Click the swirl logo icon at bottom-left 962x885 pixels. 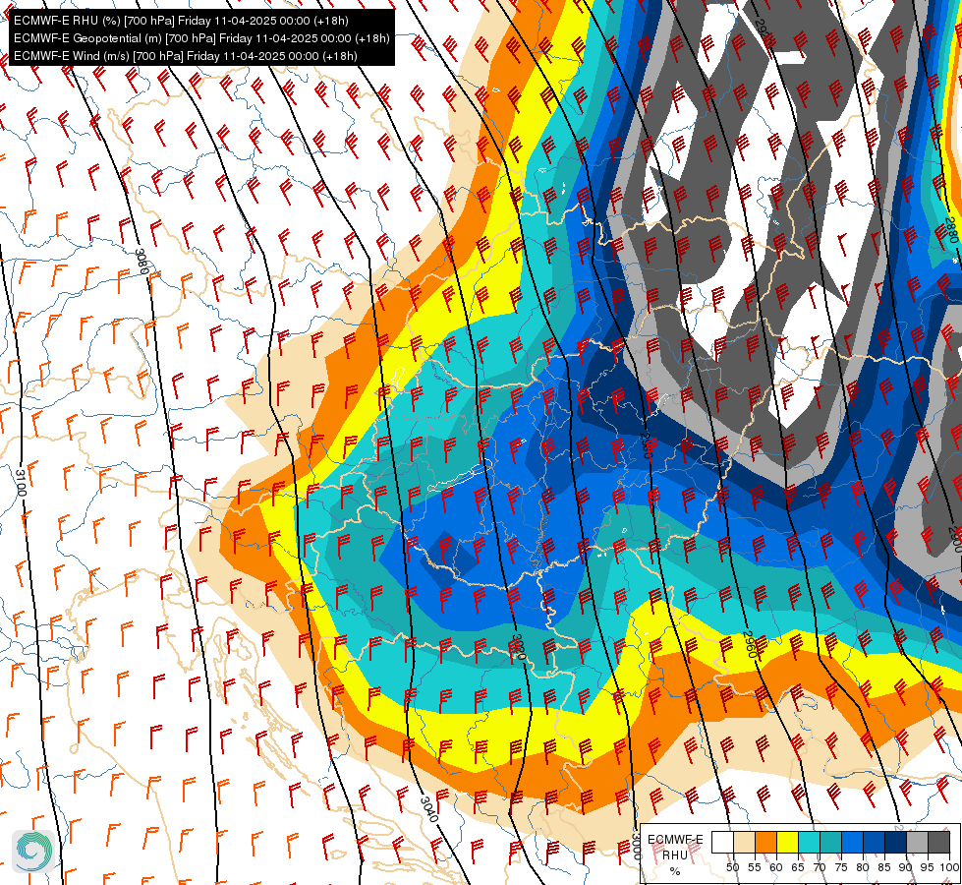click(33, 851)
